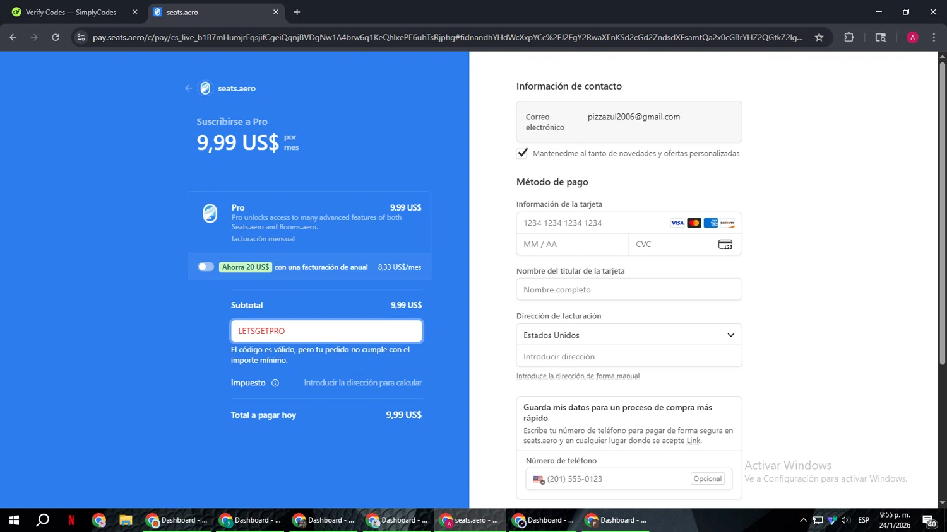This screenshot has height=532, width=947.
Task: Open the taskbar clock and date
Action: coord(895,520)
